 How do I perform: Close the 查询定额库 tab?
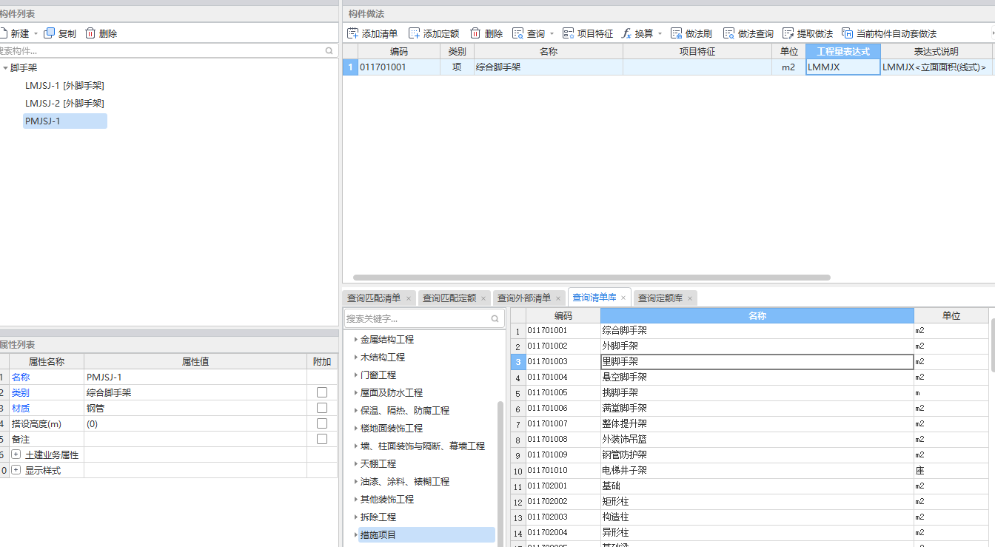(x=689, y=298)
